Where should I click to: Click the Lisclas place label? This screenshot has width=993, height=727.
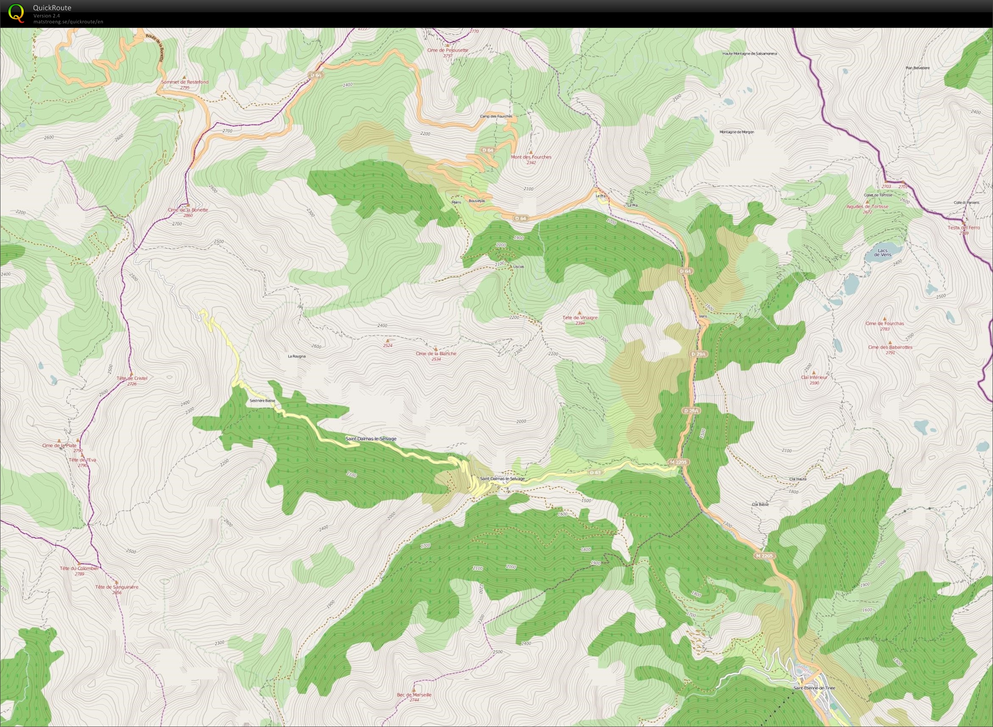(518, 267)
